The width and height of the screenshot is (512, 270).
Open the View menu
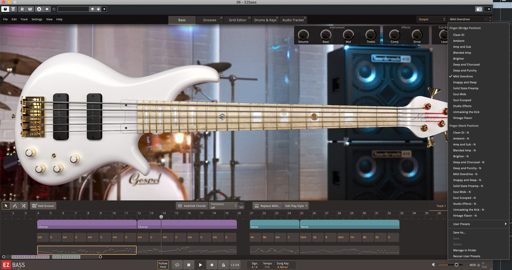pyautogui.click(x=49, y=19)
